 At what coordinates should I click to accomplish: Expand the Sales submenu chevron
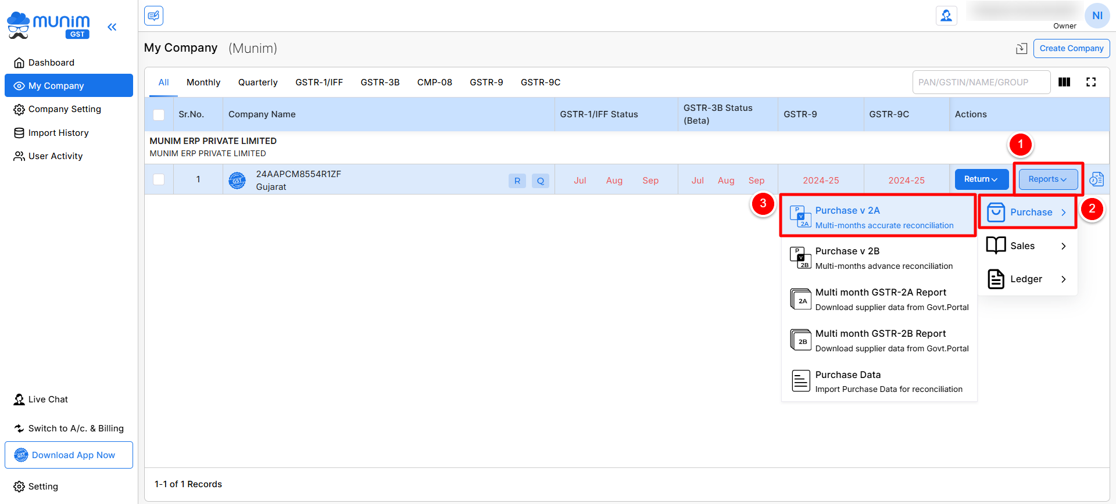coord(1064,246)
